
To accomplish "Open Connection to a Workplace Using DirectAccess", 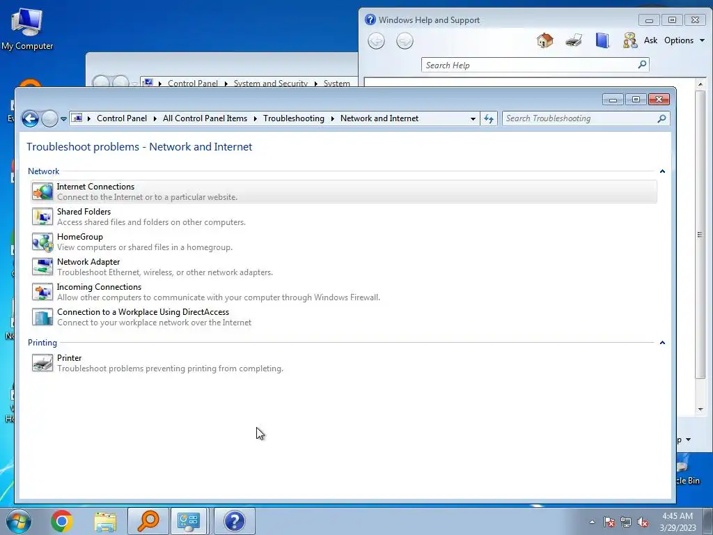I will click(x=143, y=311).
